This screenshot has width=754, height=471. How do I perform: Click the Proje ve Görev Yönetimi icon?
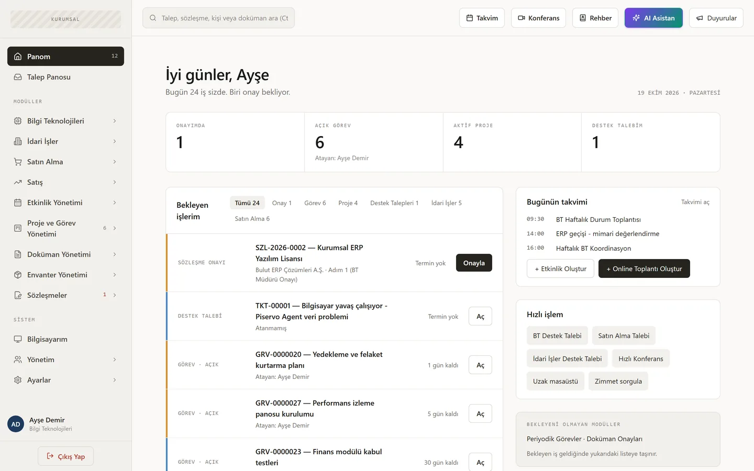[x=18, y=228]
